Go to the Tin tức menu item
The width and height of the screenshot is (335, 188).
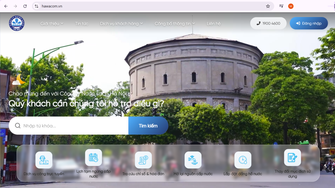click(x=81, y=24)
